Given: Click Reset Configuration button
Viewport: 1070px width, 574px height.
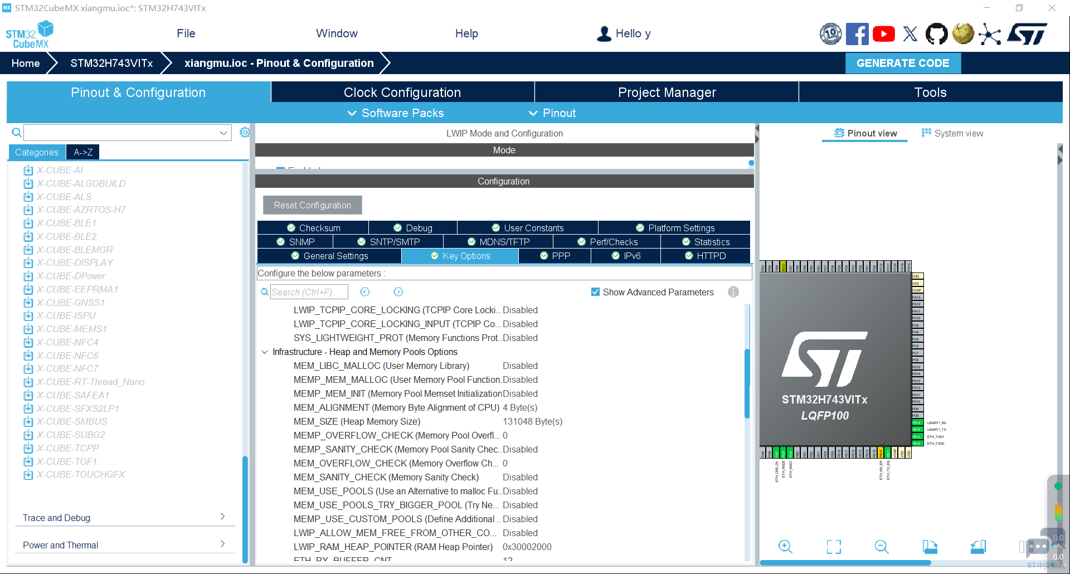Looking at the screenshot, I should 312,205.
